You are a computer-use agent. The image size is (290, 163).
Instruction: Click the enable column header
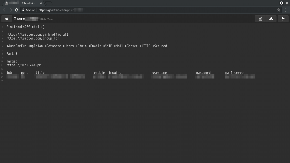tap(99, 73)
